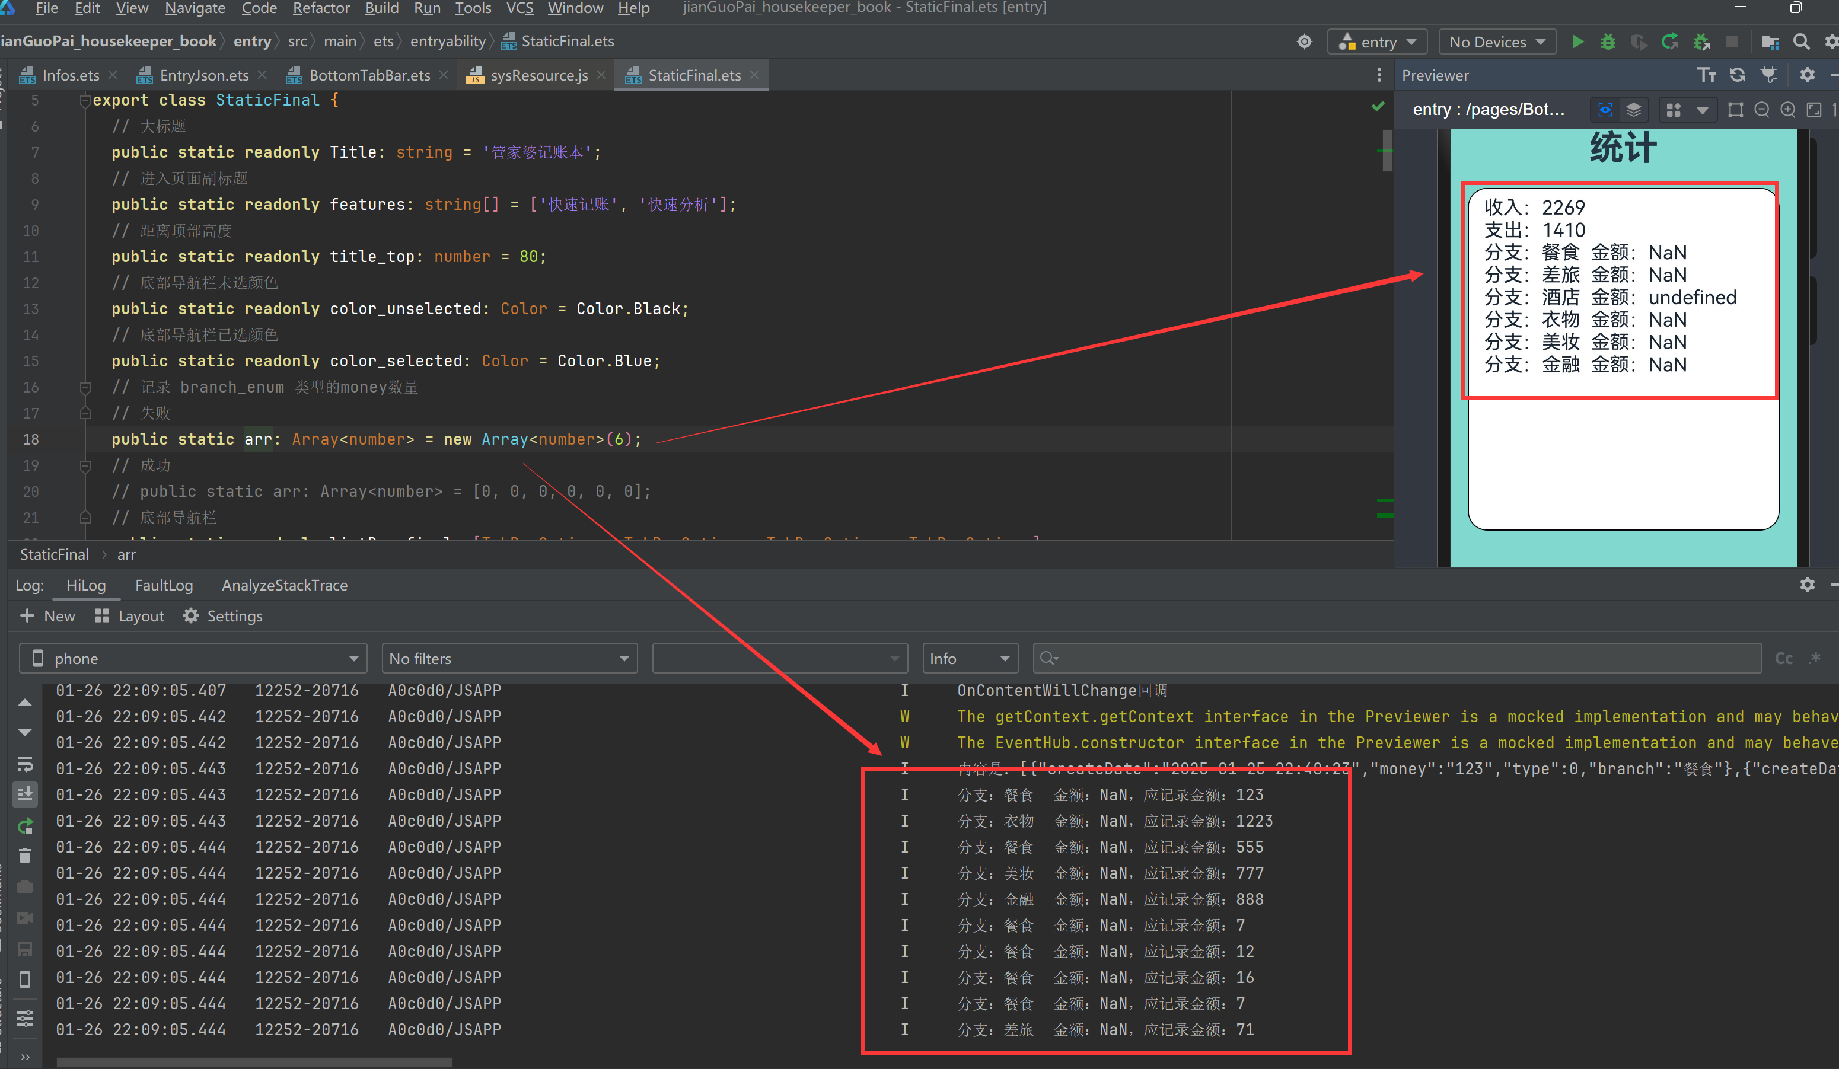Toggle match case Cc in log search
Viewport: 1839px width, 1069px height.
pyautogui.click(x=1783, y=658)
